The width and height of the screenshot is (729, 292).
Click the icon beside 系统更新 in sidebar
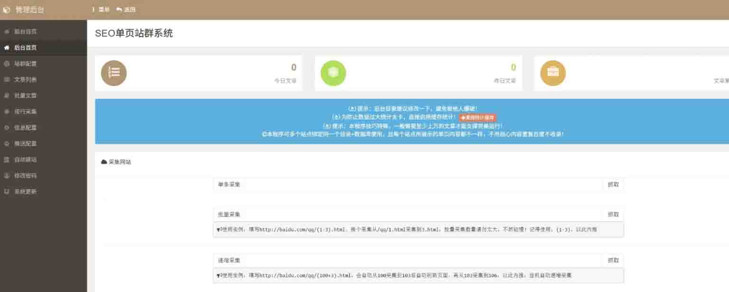point(7,192)
